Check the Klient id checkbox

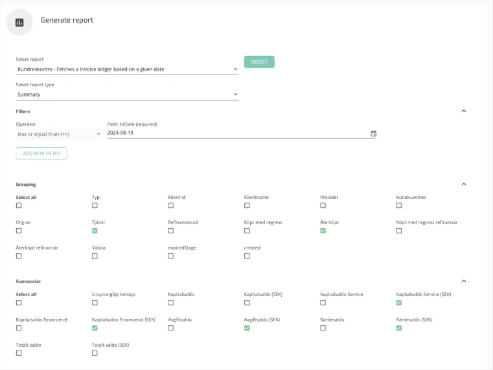coord(171,205)
